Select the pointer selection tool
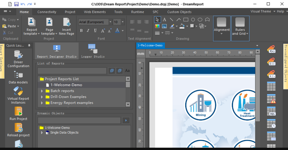This screenshot has height=150, width=288. click(157, 19)
